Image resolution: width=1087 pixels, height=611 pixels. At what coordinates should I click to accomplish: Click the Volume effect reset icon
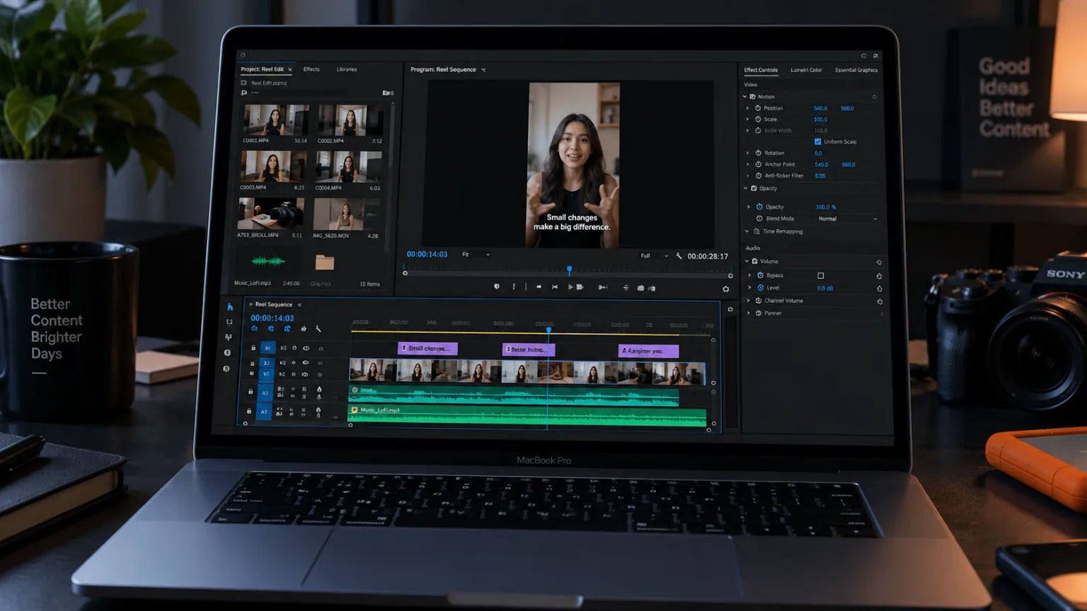(879, 262)
